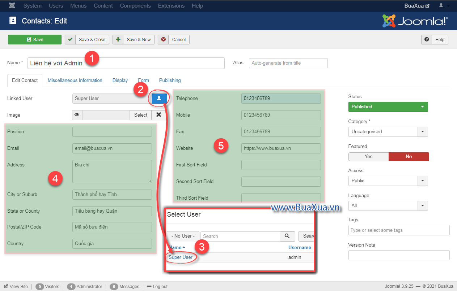
Task: Click the City or Suburb field
Action: pos(112,195)
